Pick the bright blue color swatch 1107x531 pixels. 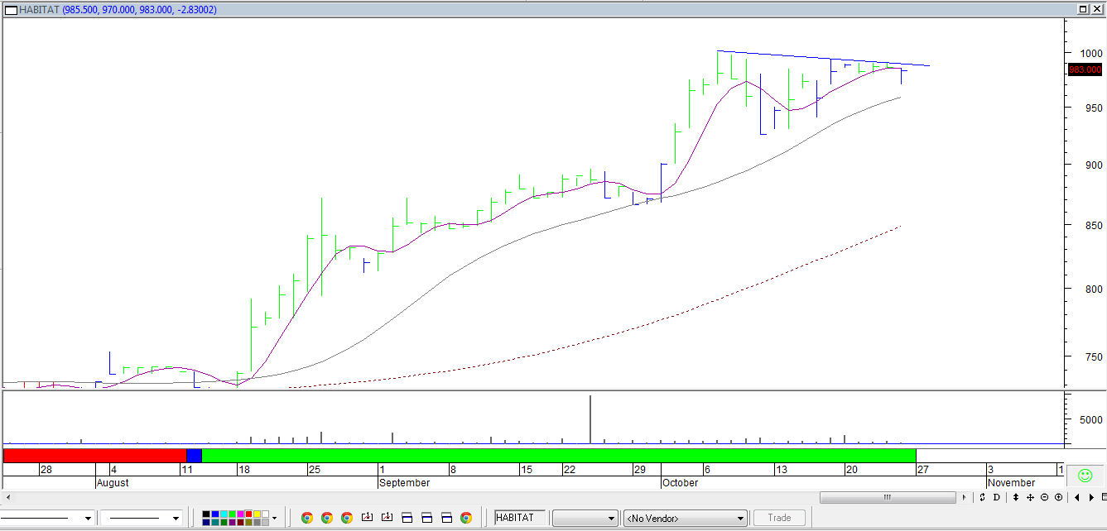tap(215, 514)
